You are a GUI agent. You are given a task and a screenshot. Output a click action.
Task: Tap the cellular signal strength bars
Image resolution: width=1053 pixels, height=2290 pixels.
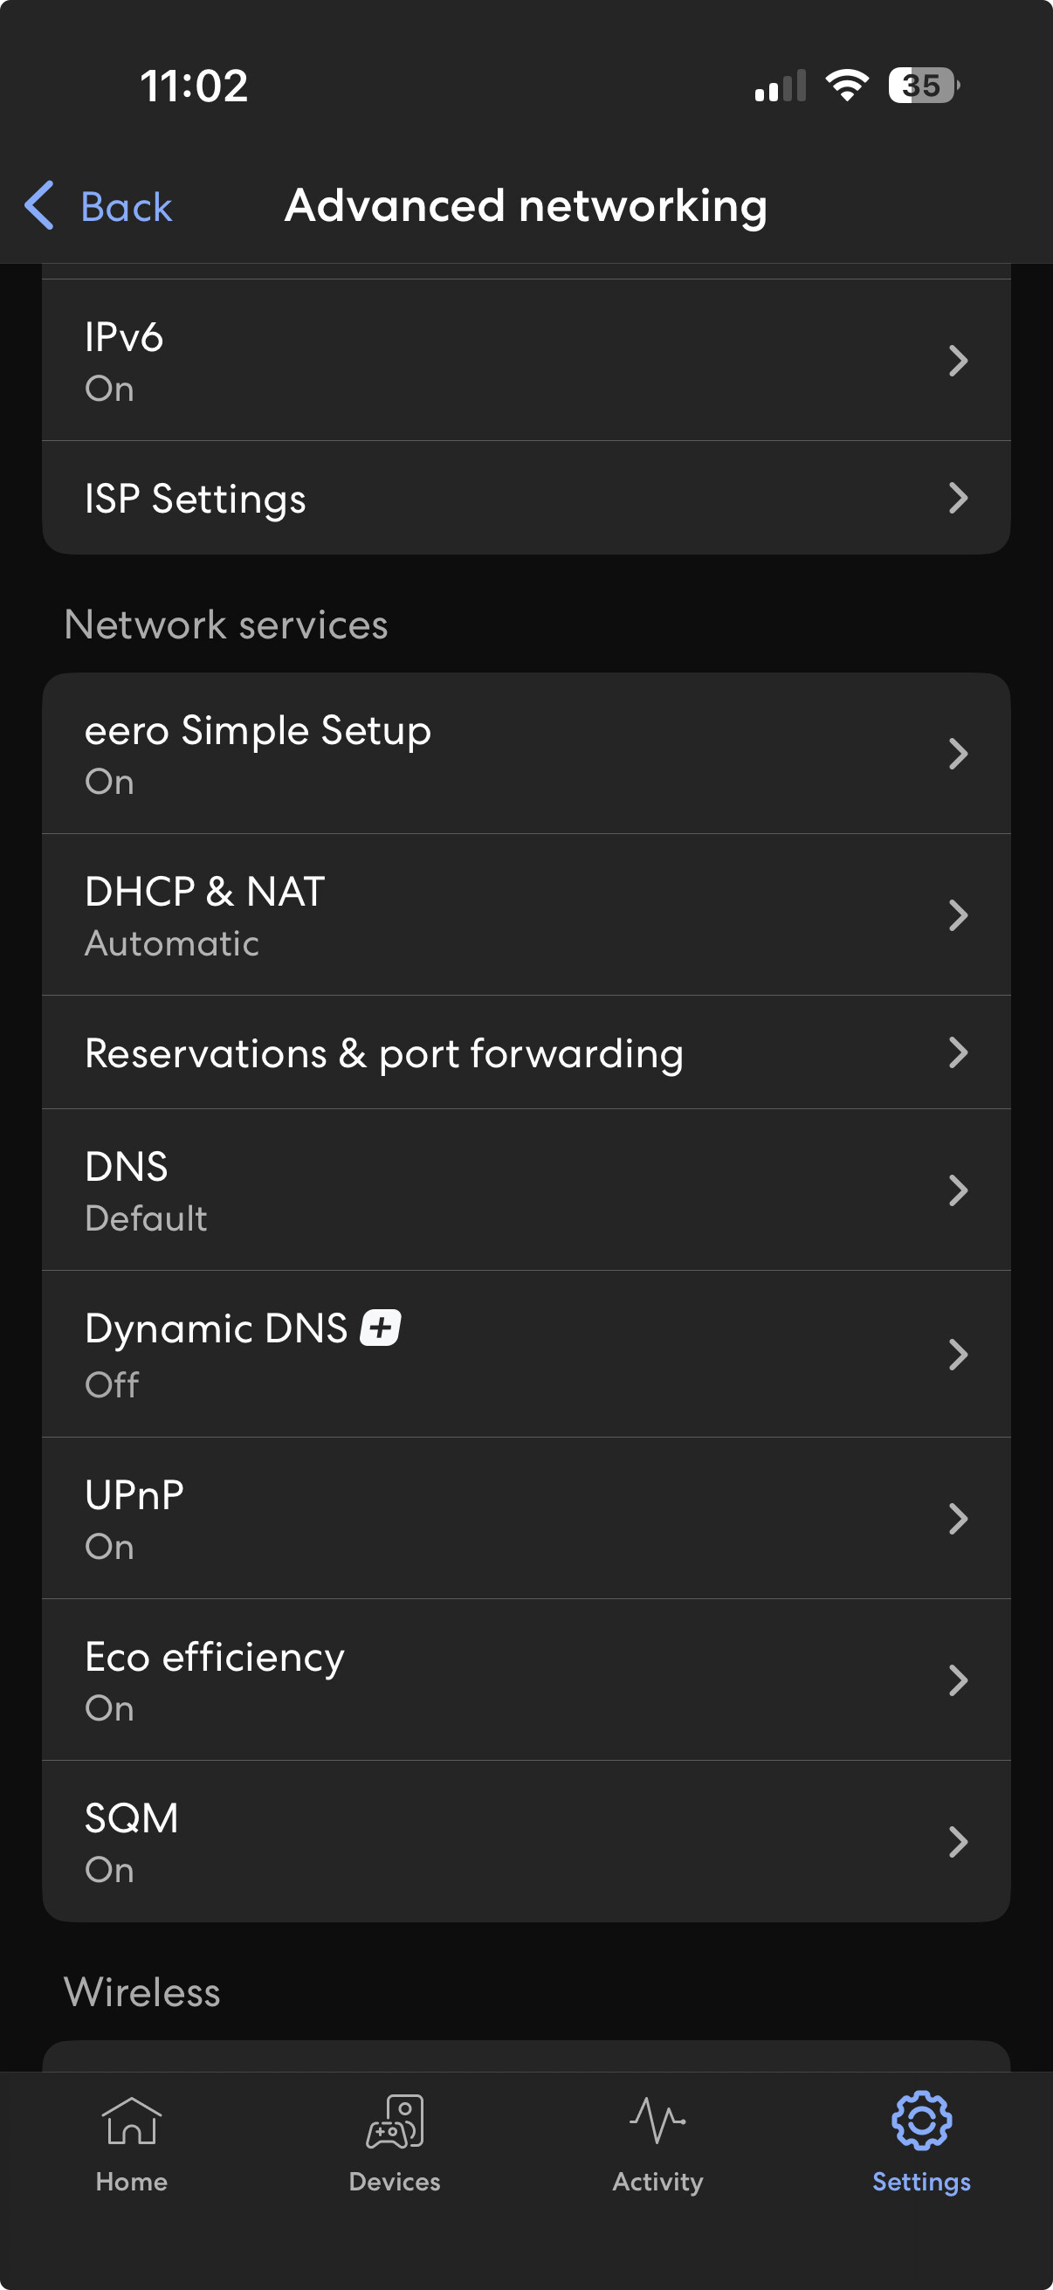tap(781, 86)
